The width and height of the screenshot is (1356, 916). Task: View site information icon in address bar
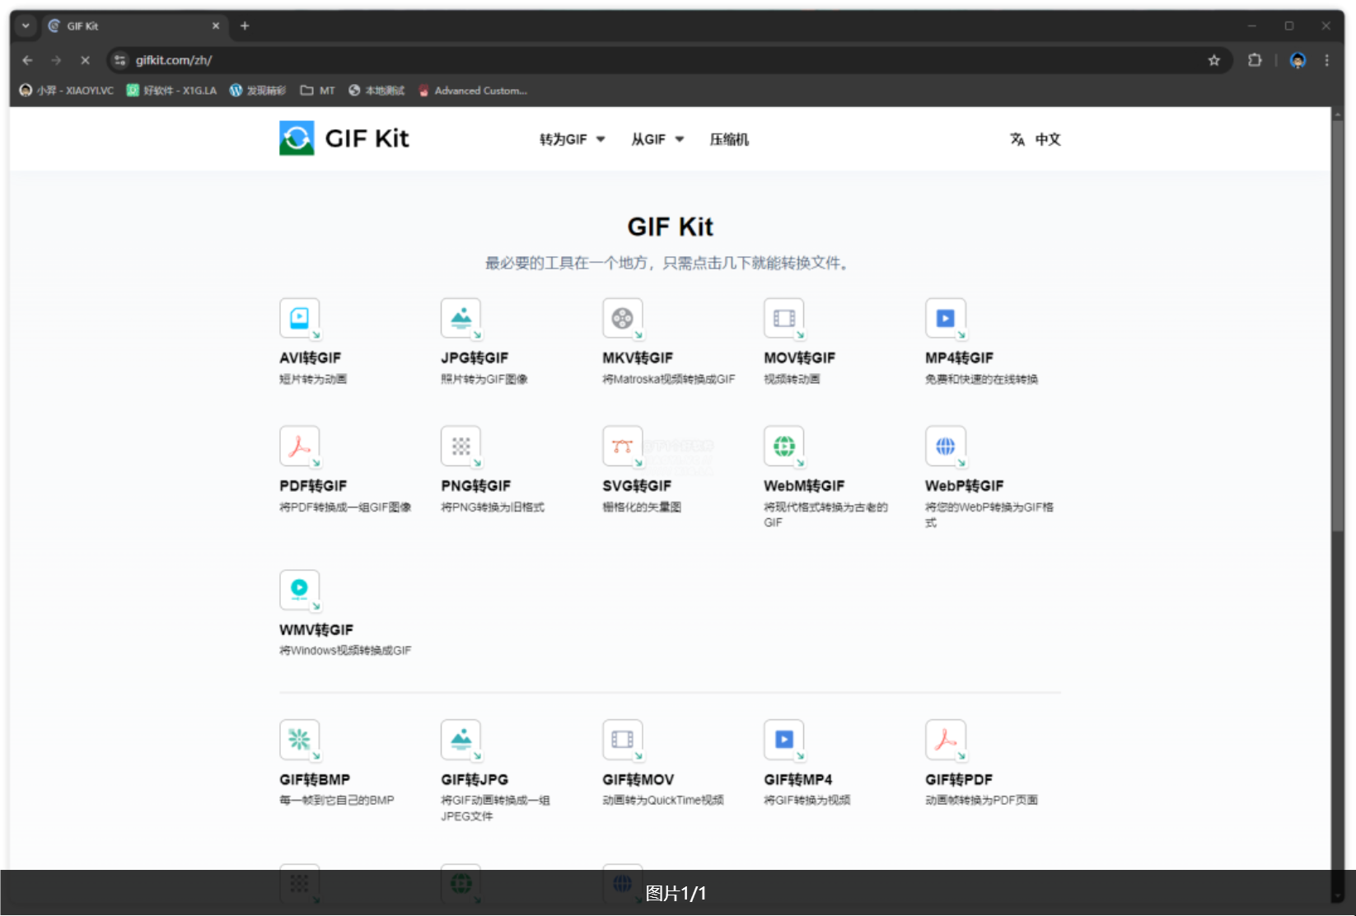[120, 60]
